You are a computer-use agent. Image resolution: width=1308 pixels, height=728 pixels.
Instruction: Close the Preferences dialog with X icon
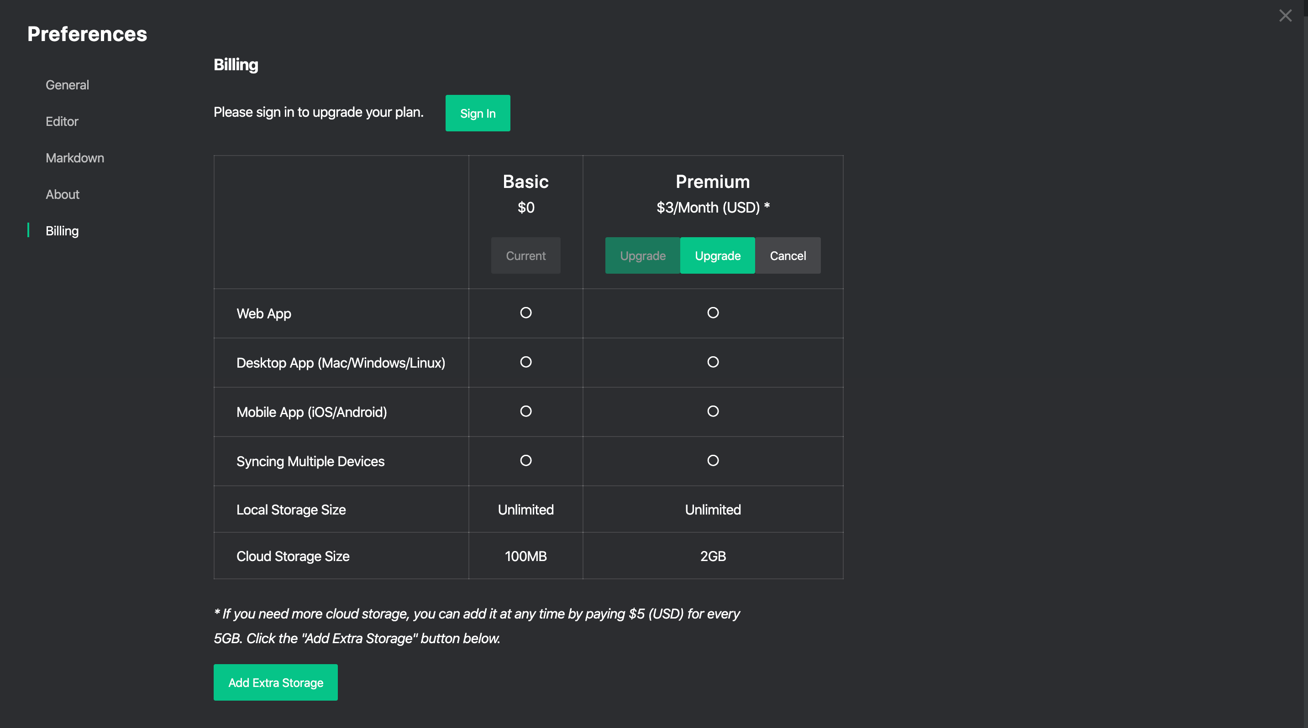click(1285, 16)
